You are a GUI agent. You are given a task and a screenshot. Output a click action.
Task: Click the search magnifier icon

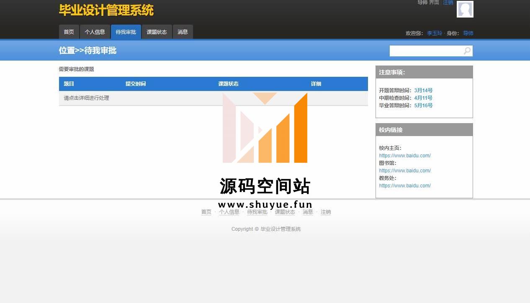point(467,51)
